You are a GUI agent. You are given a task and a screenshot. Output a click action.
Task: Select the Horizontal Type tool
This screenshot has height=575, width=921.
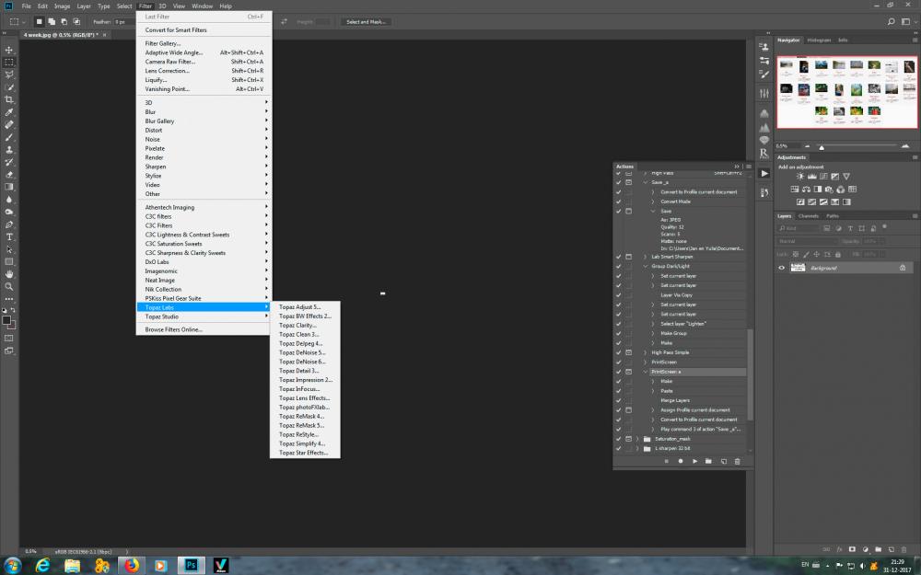coord(9,237)
